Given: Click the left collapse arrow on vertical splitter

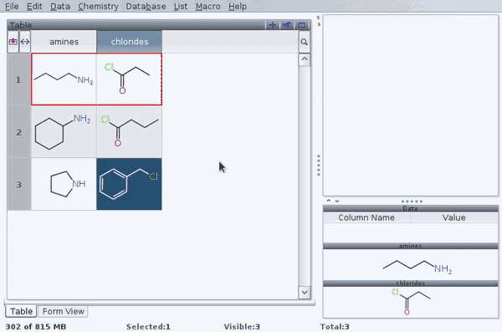Looking at the screenshot, I should point(318,18).
